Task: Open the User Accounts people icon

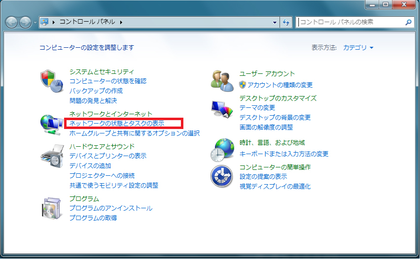Action: coord(222,81)
